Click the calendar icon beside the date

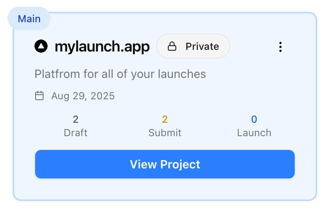click(x=39, y=96)
